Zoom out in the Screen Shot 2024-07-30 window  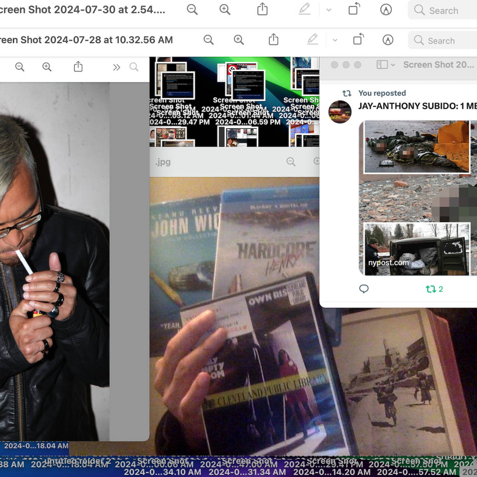(192, 10)
